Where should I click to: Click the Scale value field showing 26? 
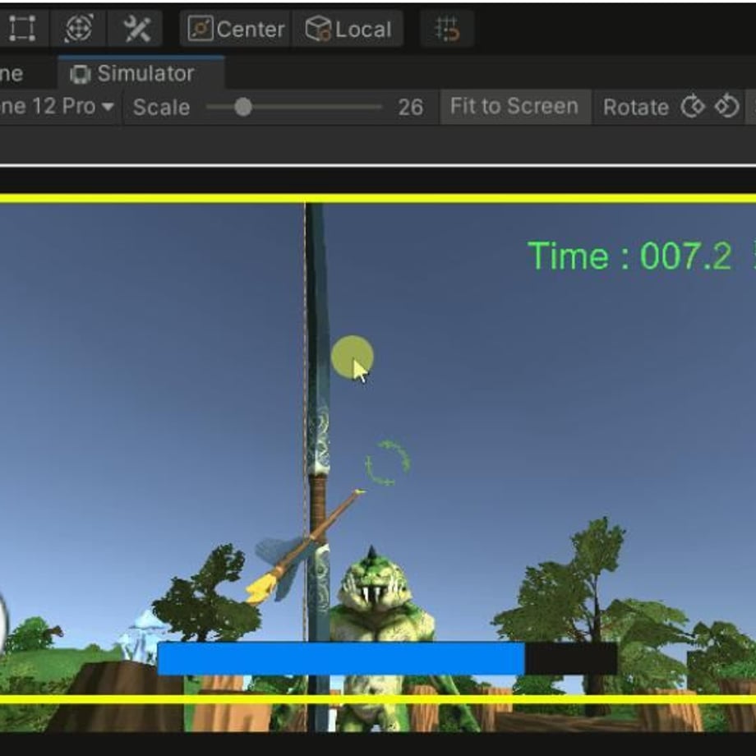coord(410,107)
